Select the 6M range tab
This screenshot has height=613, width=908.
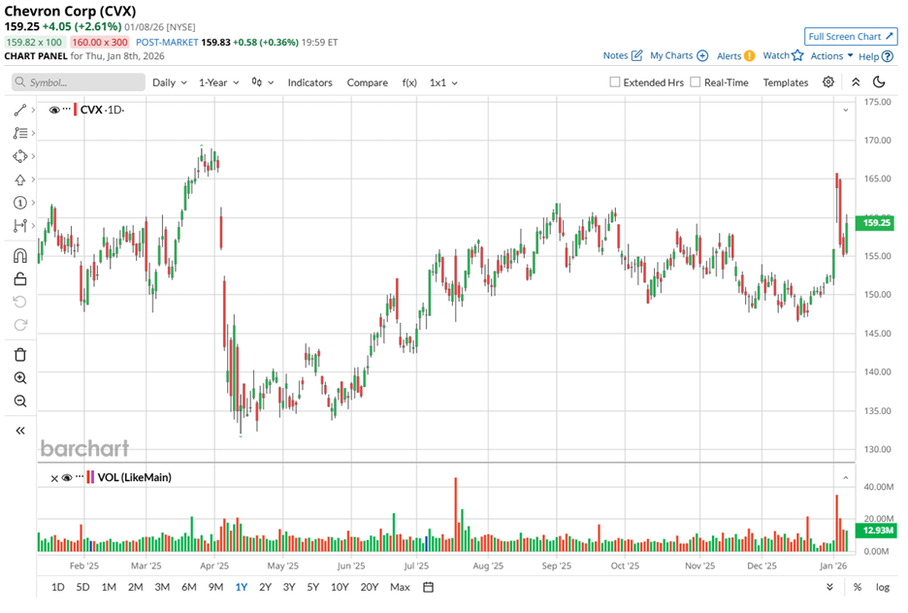tap(189, 587)
